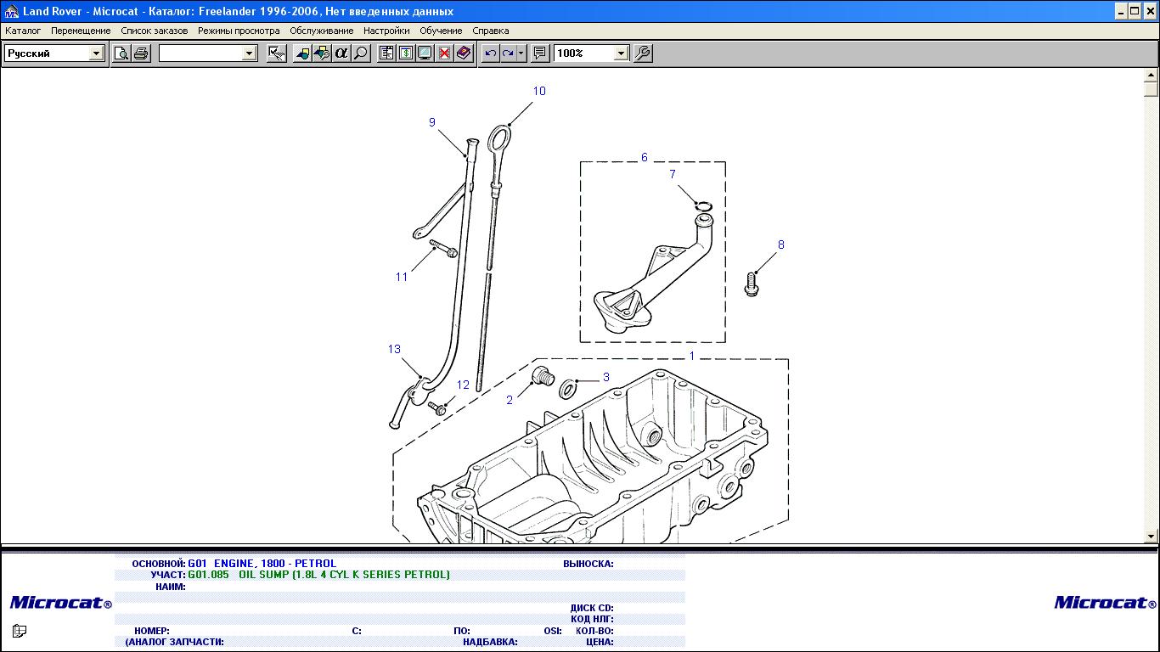Click the checkbox-with-hand select icon
This screenshot has width=1160, height=652.
(x=276, y=53)
